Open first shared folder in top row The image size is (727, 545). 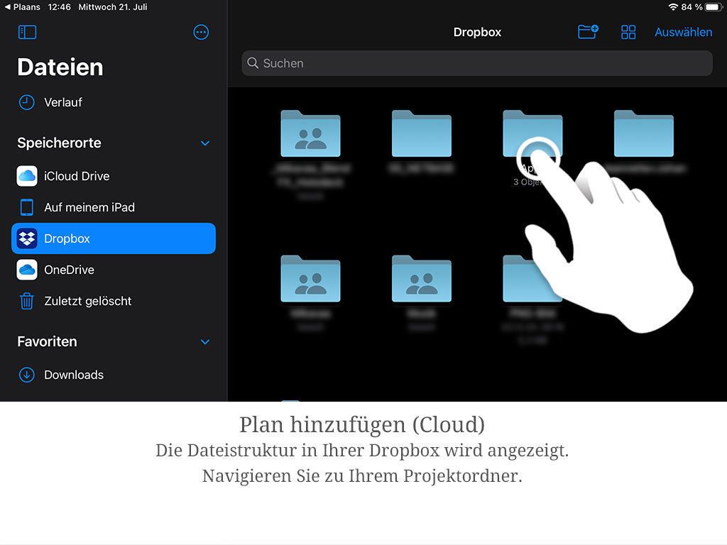coord(310,133)
